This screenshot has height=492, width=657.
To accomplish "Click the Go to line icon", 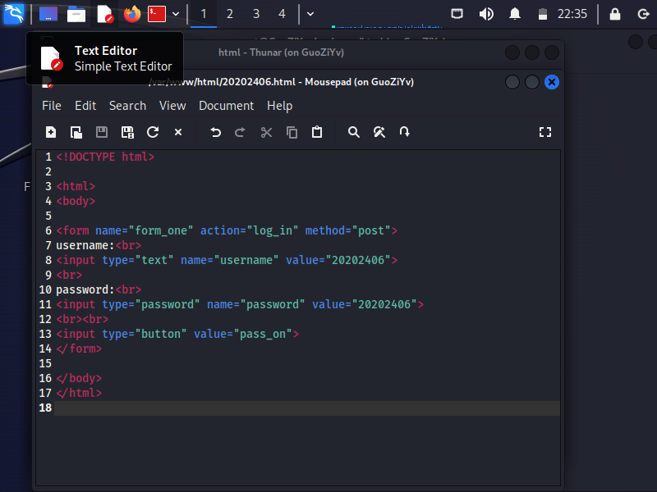I will pos(404,132).
